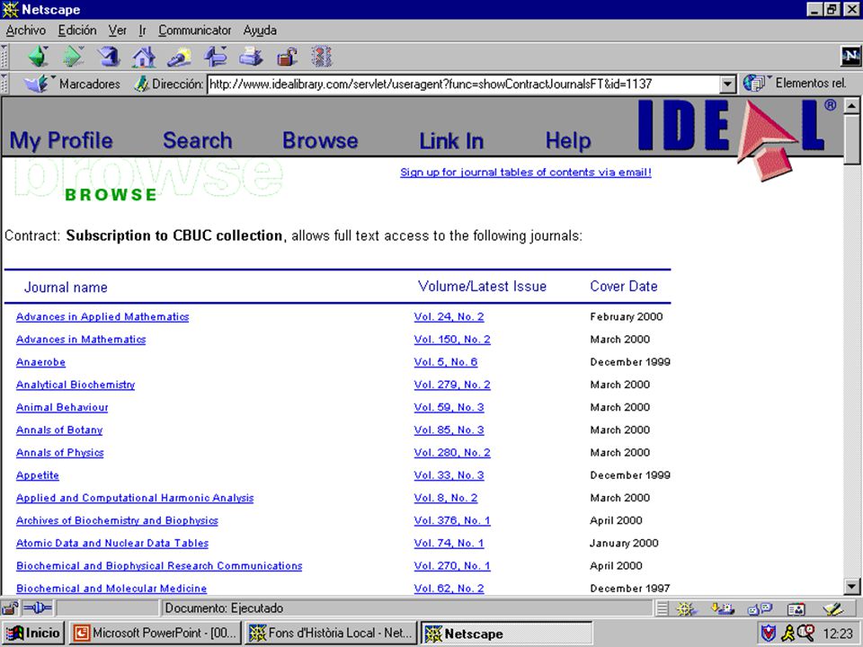Open the IDEAL Search section
Image resolution: width=863 pixels, height=647 pixels.
tap(198, 140)
